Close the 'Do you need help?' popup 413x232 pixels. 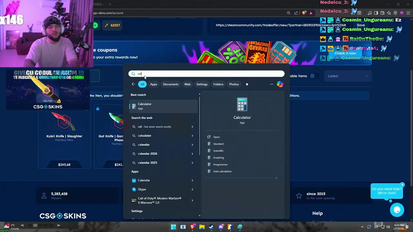tap(402, 185)
